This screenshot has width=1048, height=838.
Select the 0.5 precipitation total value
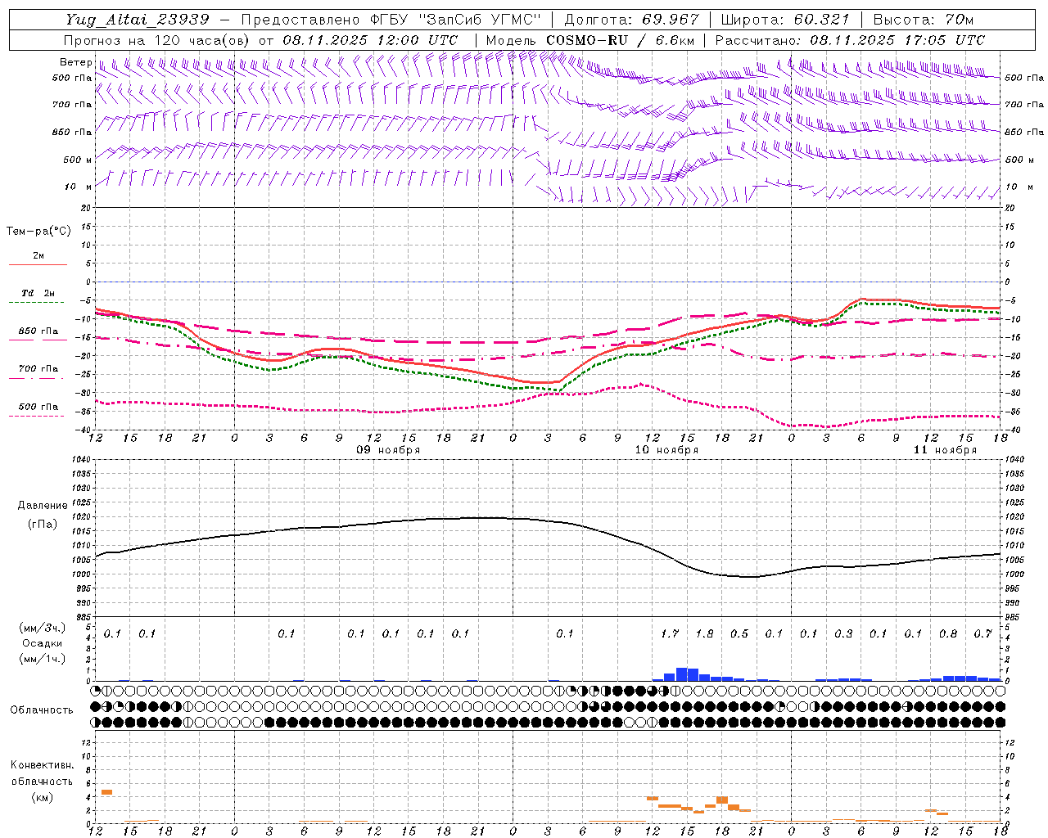(x=739, y=633)
